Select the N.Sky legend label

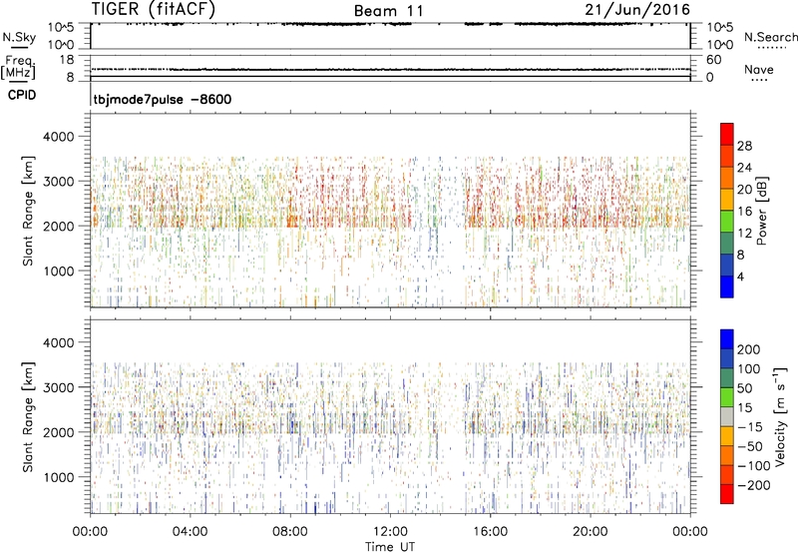point(19,37)
